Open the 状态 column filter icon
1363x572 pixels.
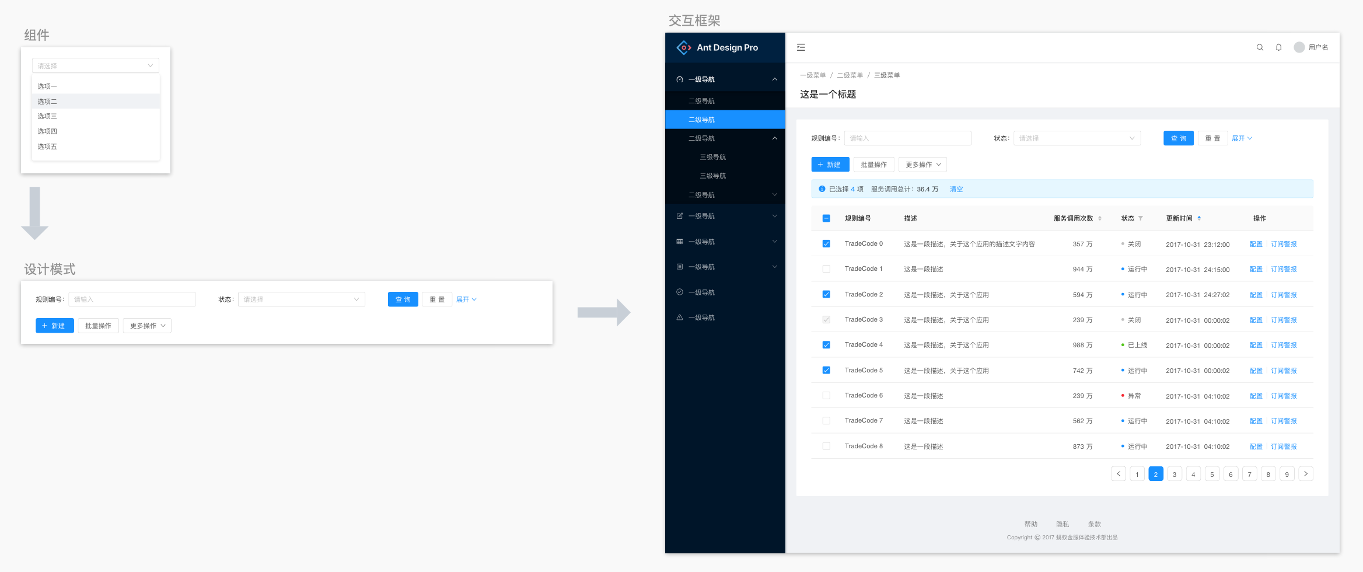pos(1141,218)
